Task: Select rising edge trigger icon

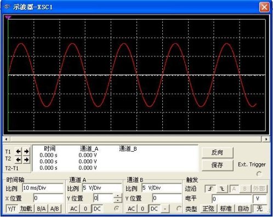Action: pos(211,189)
